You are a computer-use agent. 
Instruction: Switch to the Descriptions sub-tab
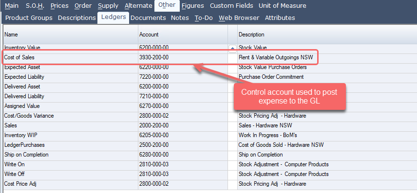click(77, 18)
